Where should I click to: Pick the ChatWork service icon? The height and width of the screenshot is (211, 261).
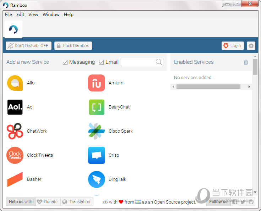pos(15,131)
